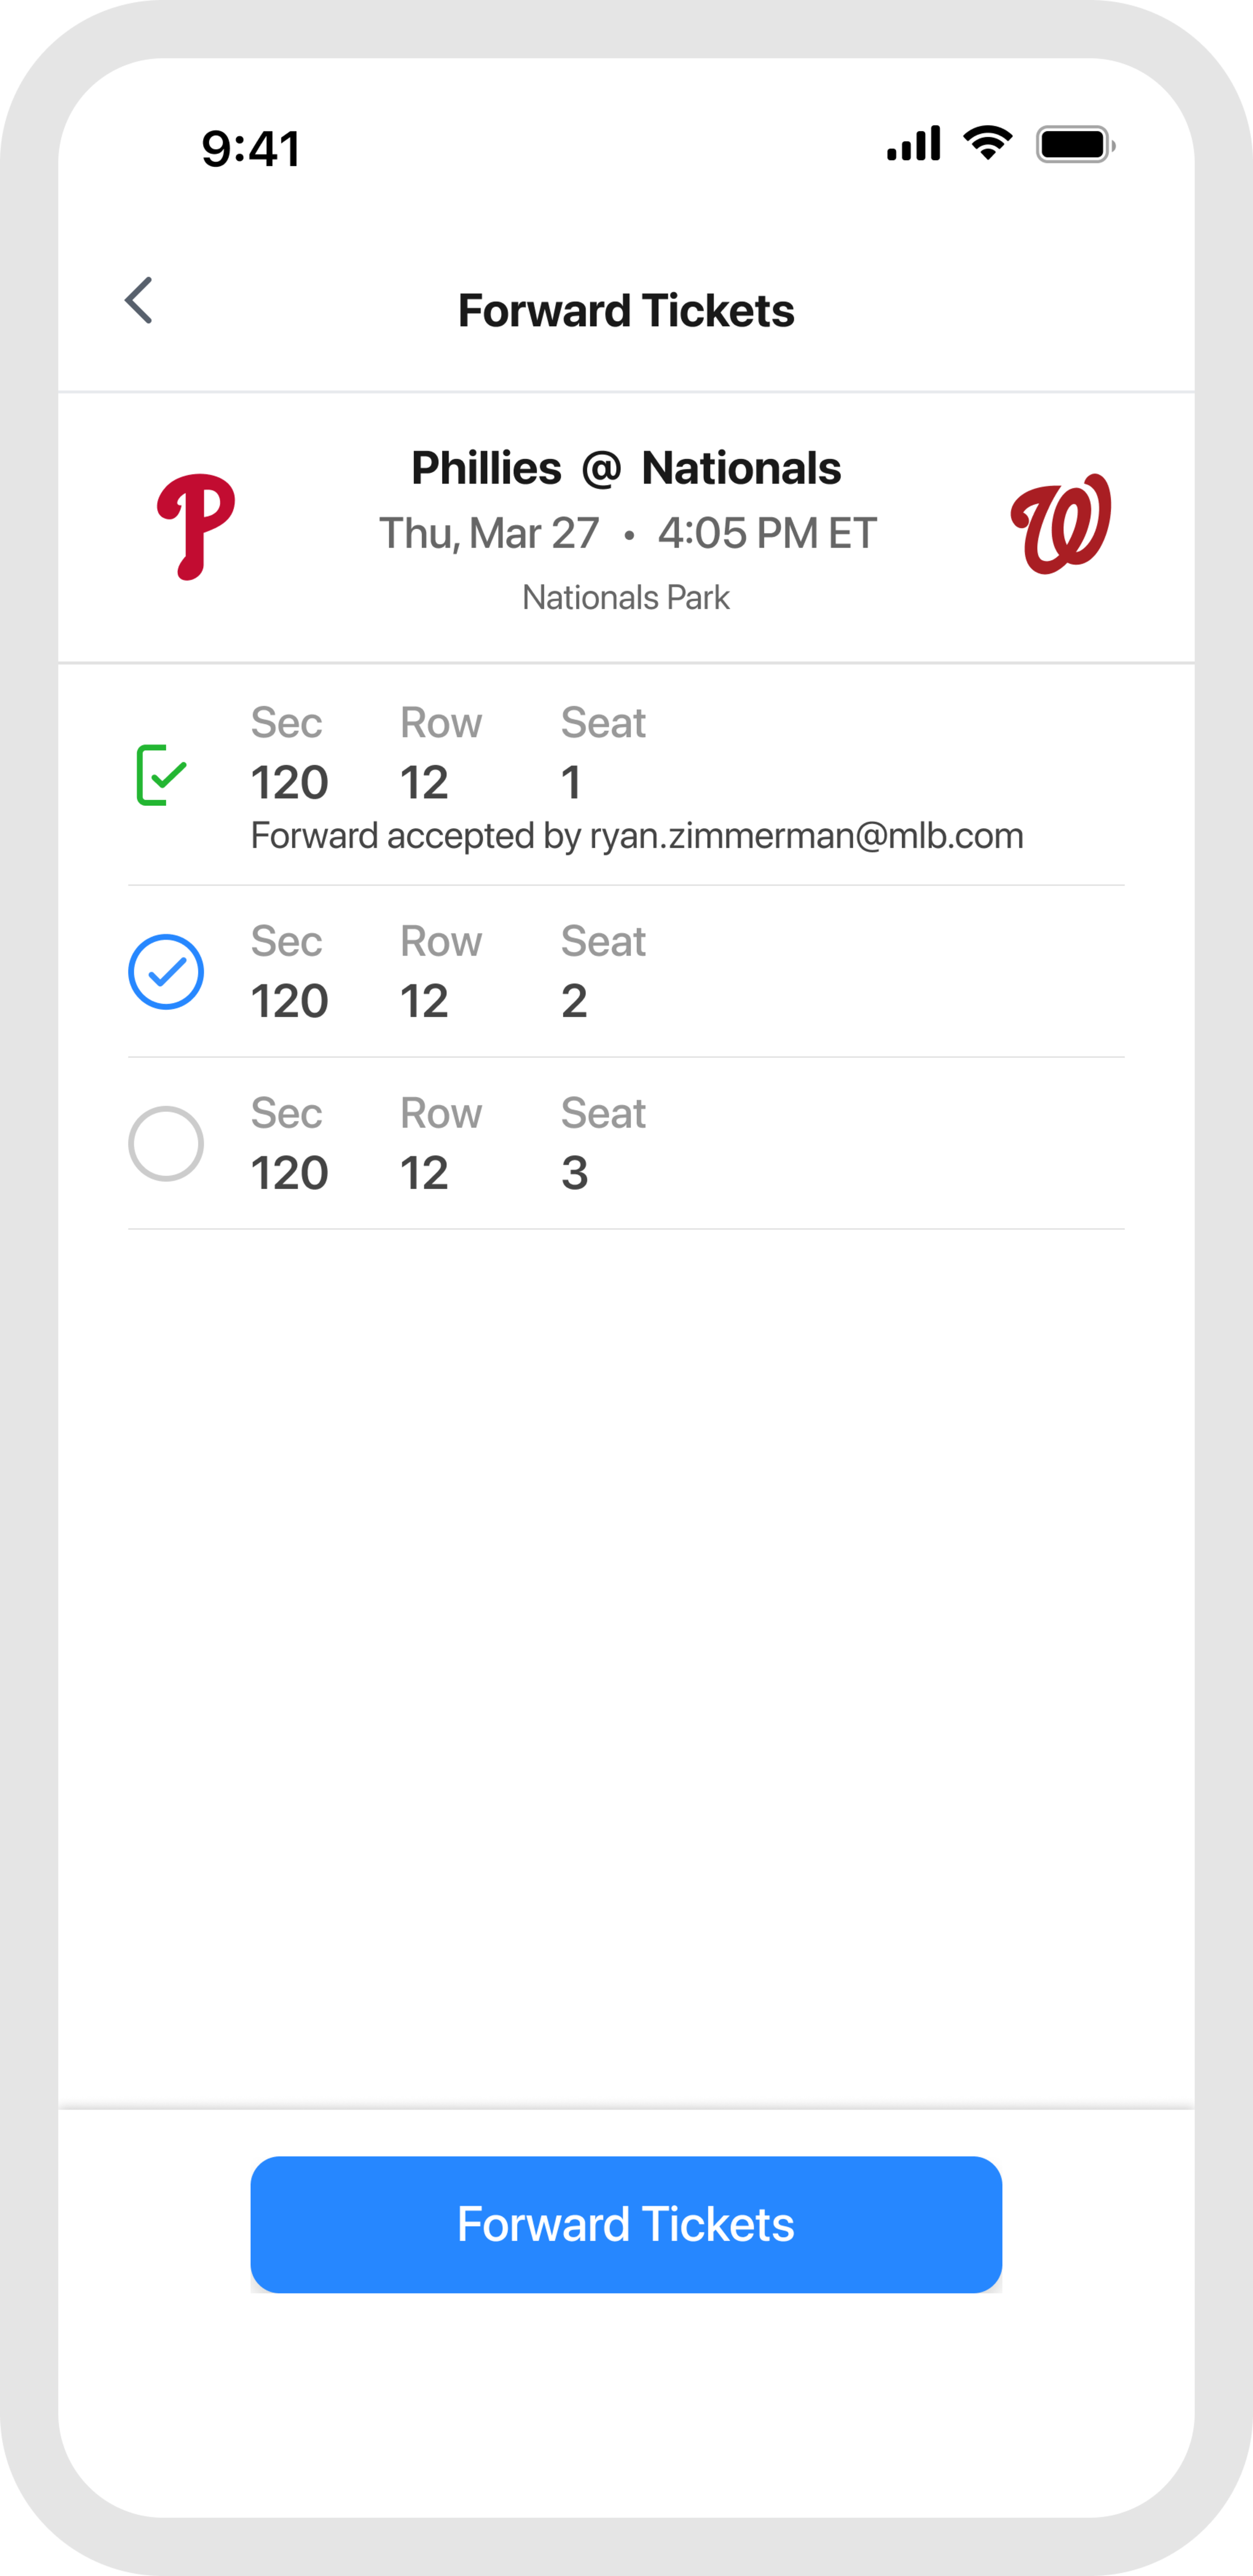
Task: Click the Forward Tickets page title
Action: tap(626, 311)
